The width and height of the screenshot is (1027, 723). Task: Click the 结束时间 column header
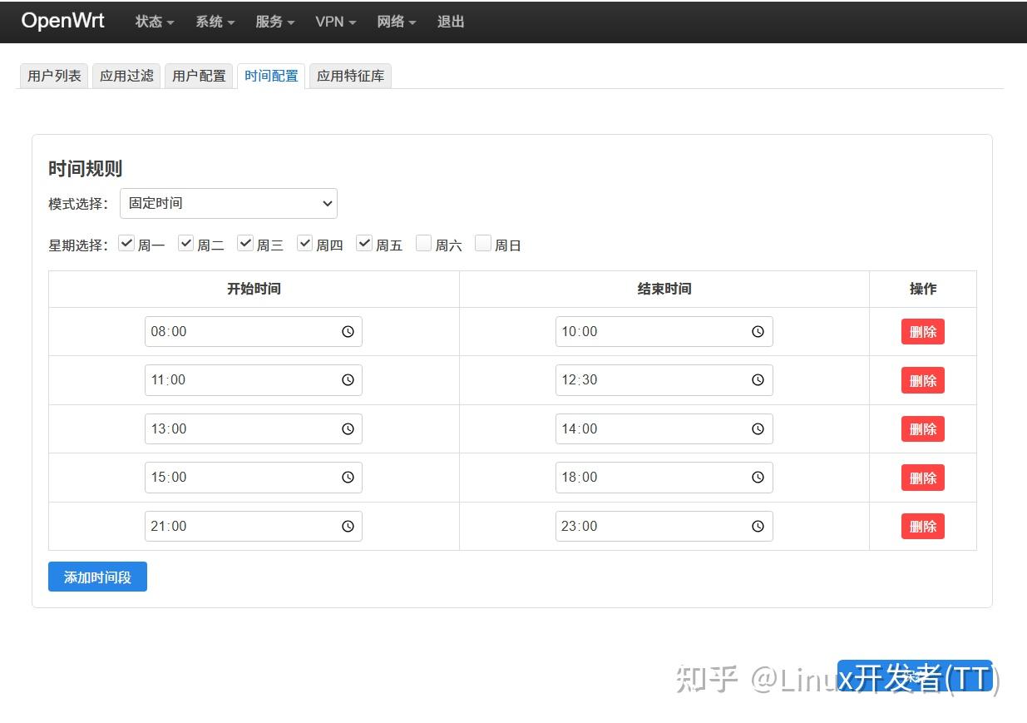(x=664, y=289)
